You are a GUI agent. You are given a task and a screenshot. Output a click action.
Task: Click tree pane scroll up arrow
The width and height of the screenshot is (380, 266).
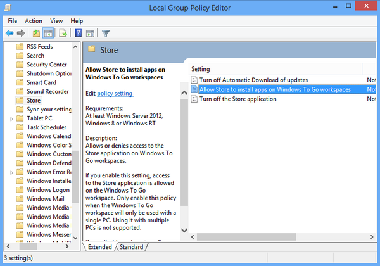coord(75,47)
